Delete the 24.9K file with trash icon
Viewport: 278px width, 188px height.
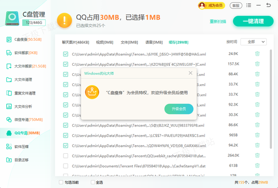tap(257, 54)
